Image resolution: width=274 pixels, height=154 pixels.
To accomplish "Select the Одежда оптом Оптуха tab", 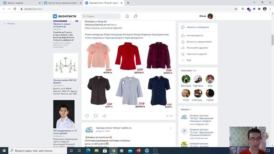I will [104, 3].
